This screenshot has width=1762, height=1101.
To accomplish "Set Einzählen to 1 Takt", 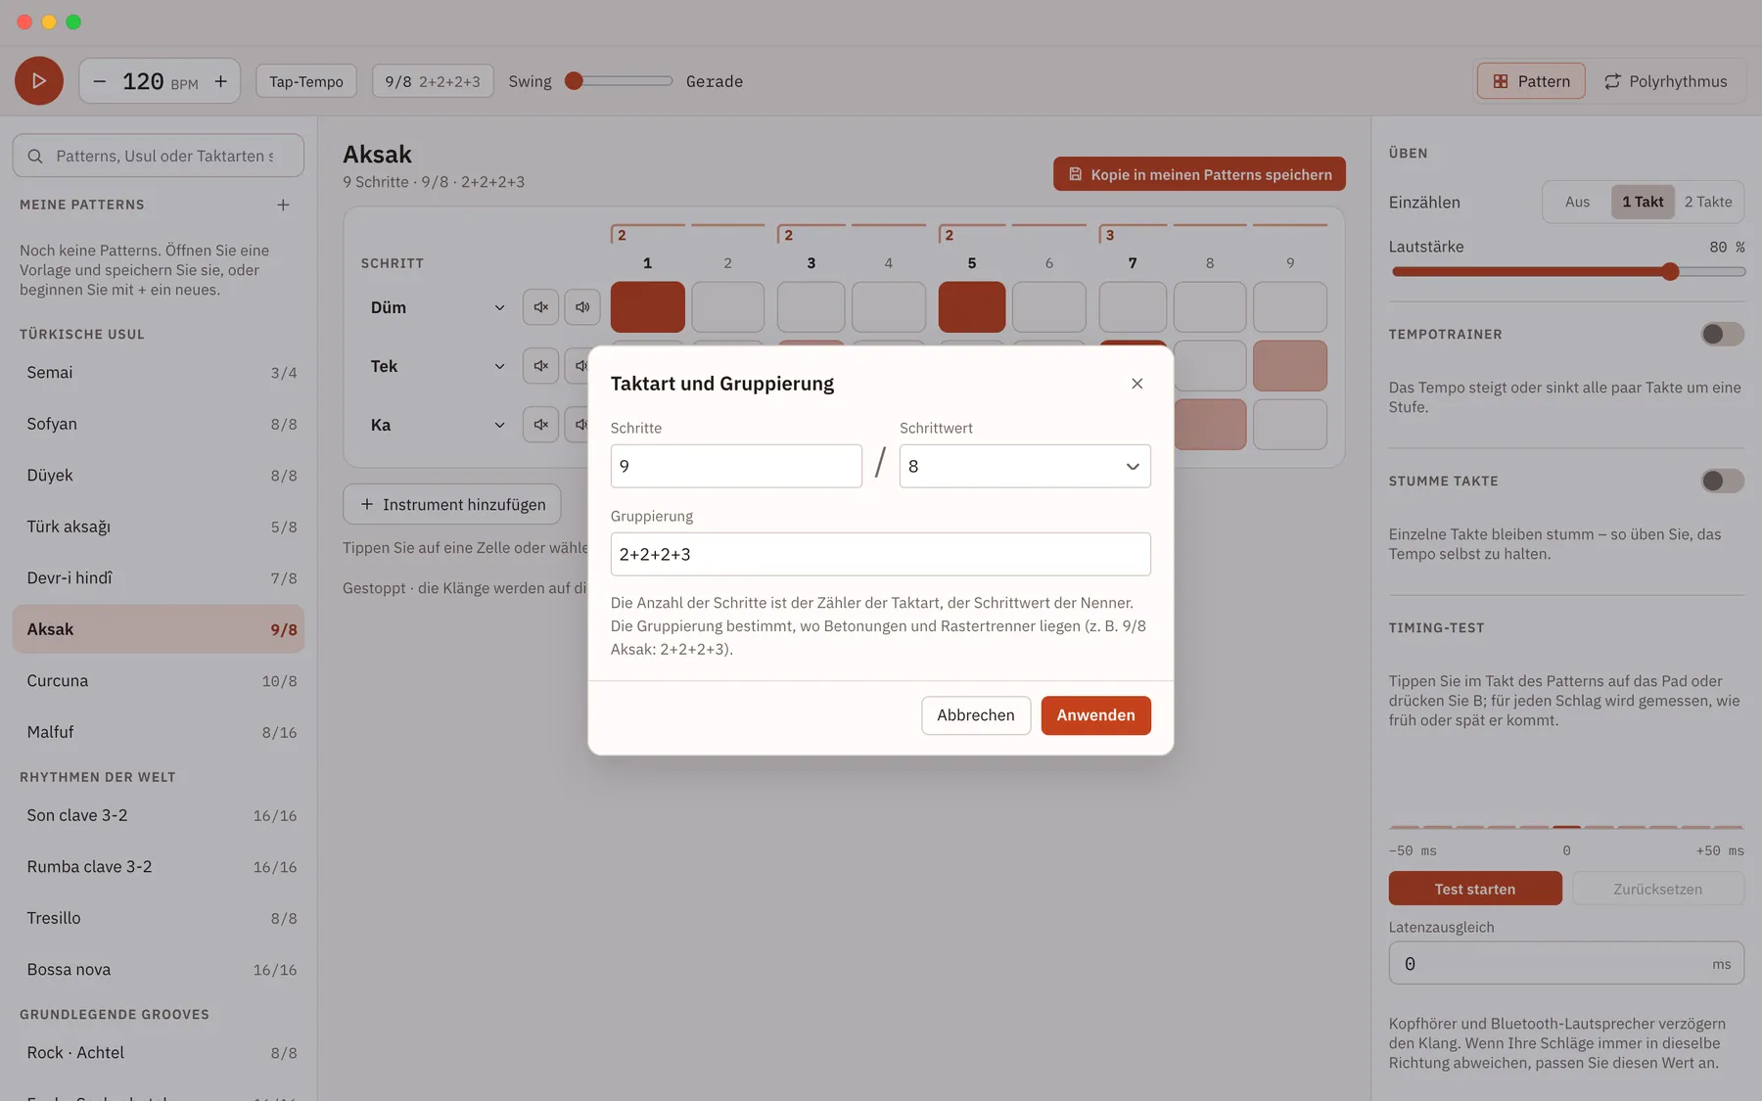I will 1643,203.
